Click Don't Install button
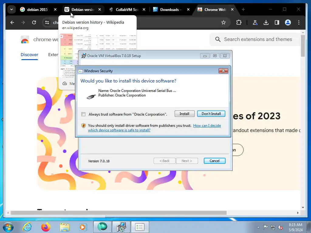 pyautogui.click(x=211, y=114)
